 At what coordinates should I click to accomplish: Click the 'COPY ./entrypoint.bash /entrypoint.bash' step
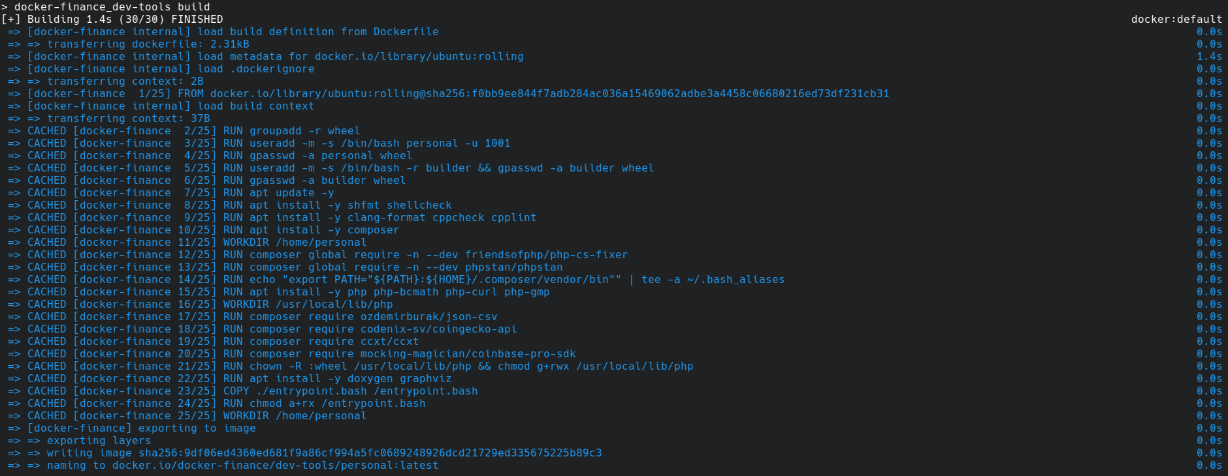click(x=350, y=391)
